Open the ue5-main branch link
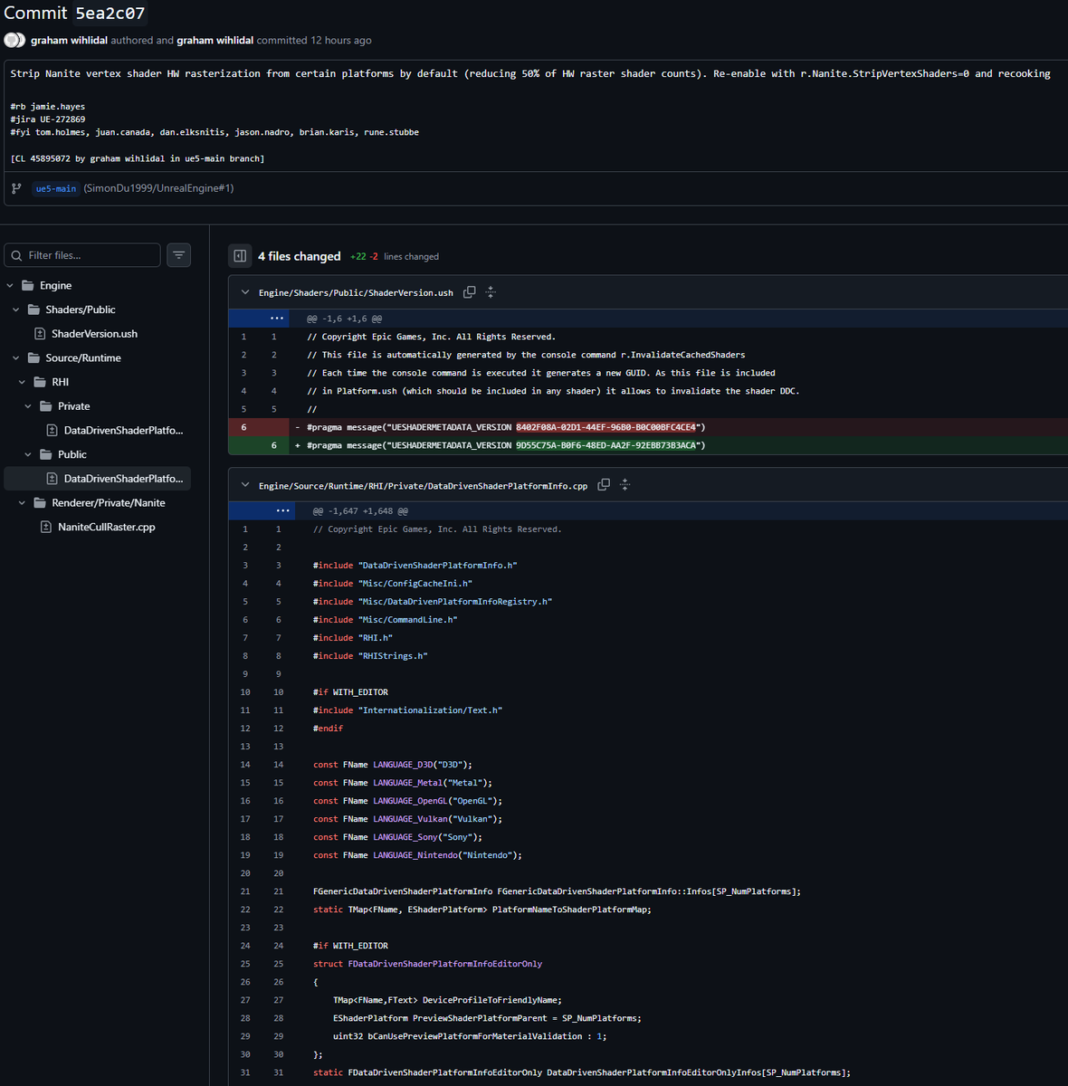Image resolution: width=1068 pixels, height=1086 pixels. 56,188
